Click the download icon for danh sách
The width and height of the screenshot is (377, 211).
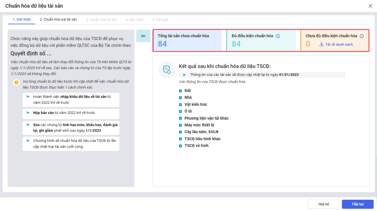pyautogui.click(x=321, y=44)
